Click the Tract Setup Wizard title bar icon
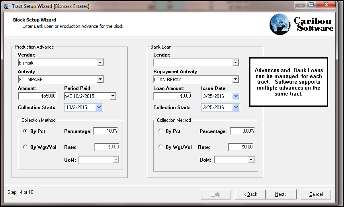 pyautogui.click(x=7, y=6)
